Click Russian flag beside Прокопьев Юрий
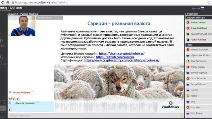 tap(188, 56)
